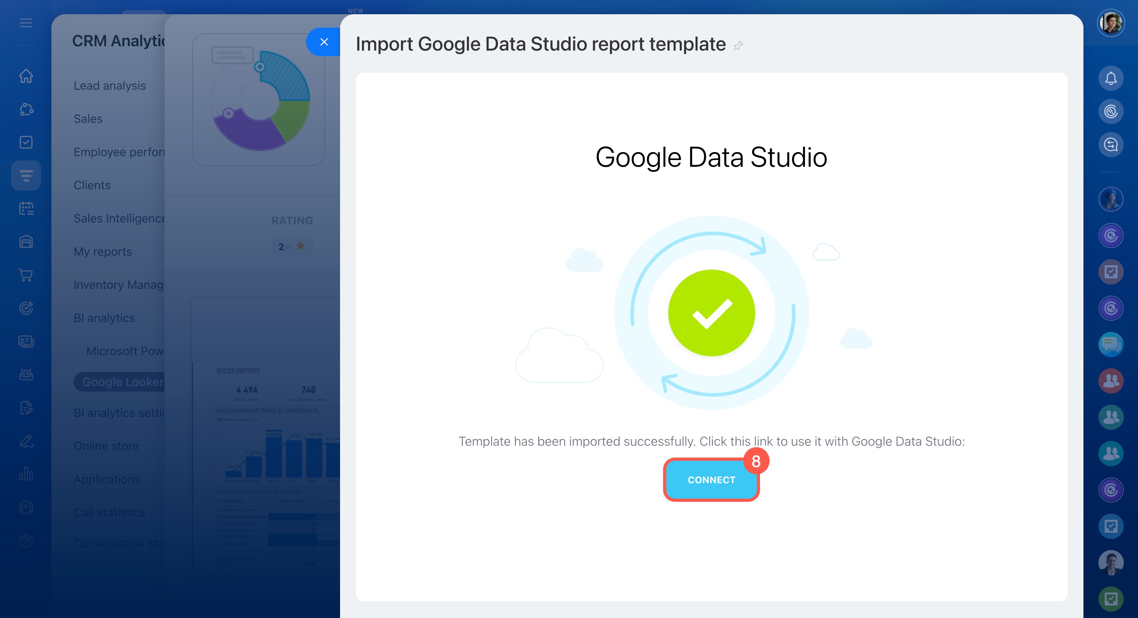Open the shopping cart icon in sidebar
Screen dimensions: 1138x618
26,275
